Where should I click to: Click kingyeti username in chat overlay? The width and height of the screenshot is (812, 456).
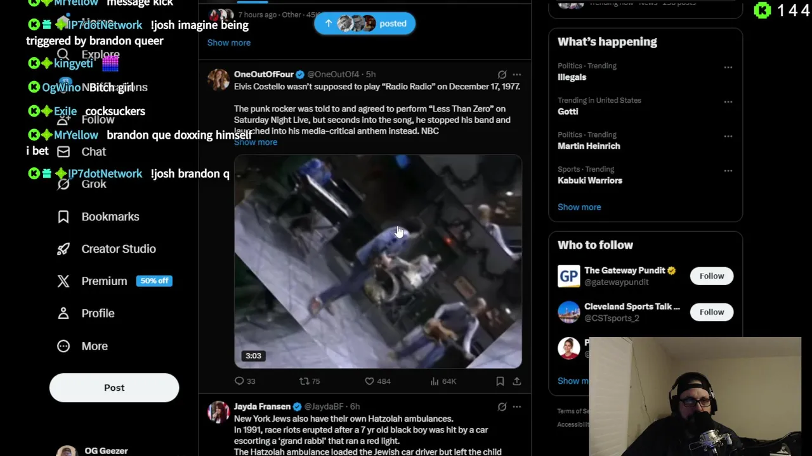74,63
